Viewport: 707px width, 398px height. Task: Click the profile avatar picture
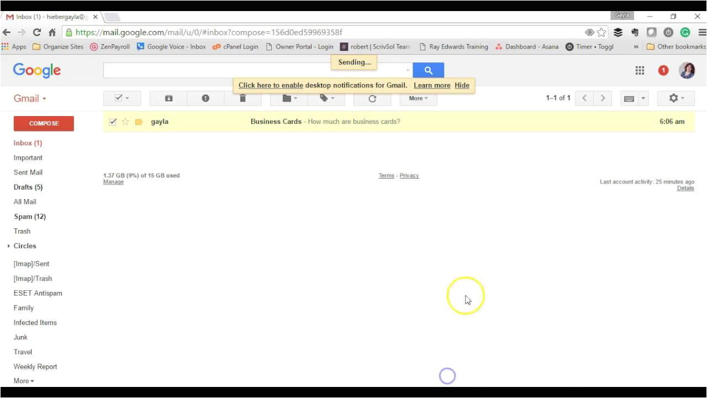(687, 70)
